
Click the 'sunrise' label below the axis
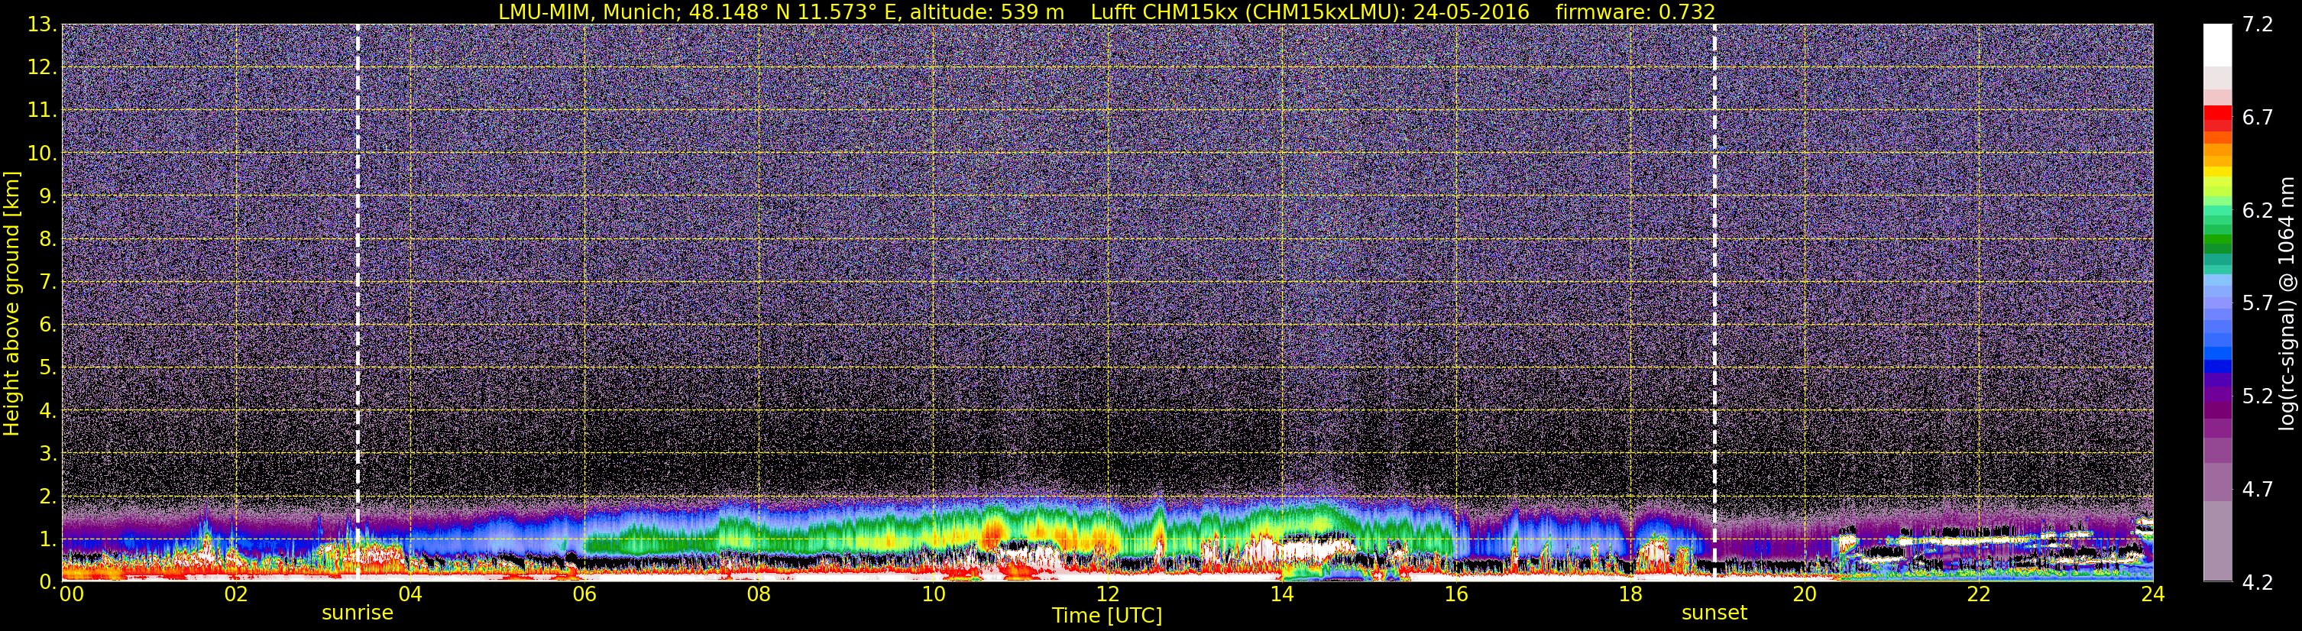(x=358, y=613)
